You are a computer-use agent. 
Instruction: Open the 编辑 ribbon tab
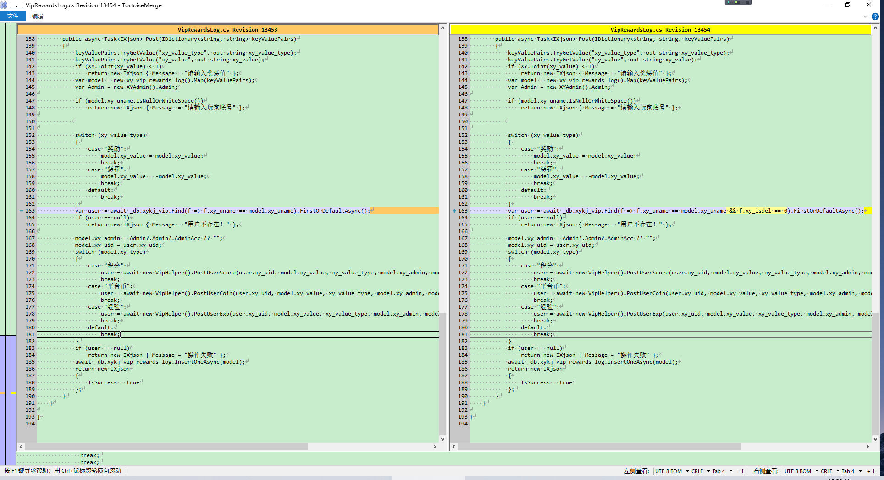[38, 16]
